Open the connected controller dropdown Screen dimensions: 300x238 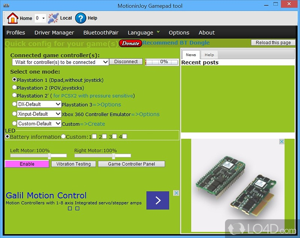[60, 62]
